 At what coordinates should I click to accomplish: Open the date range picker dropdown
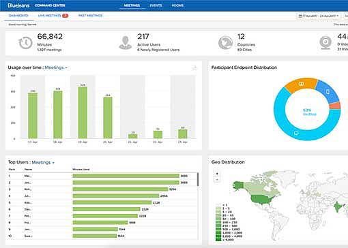point(319,16)
